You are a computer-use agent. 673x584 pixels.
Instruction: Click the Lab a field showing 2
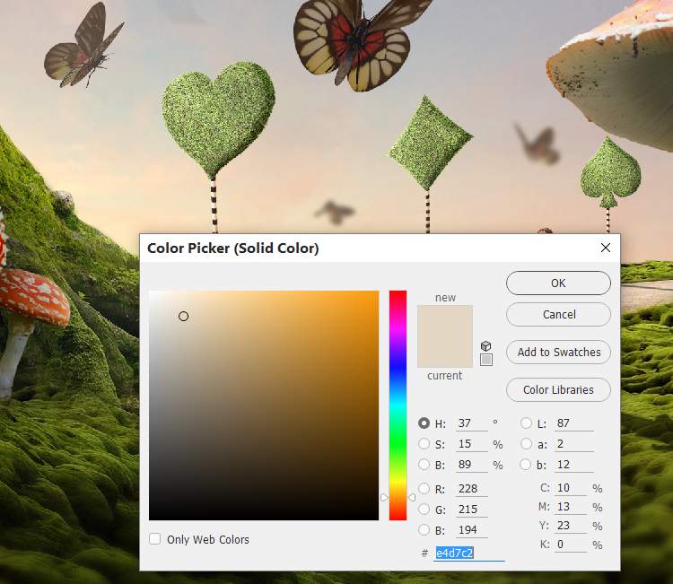point(574,444)
